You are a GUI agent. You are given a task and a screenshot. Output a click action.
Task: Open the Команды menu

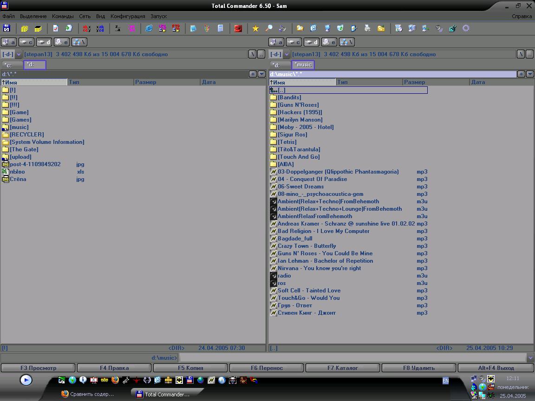(x=63, y=16)
